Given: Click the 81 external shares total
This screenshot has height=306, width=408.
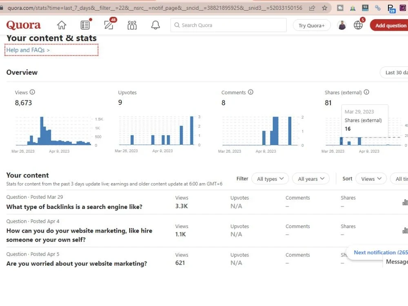Looking at the screenshot, I should [328, 103].
